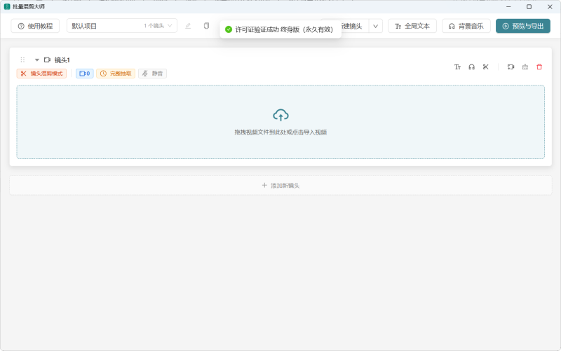Maximize the application window
The height and width of the screenshot is (351, 561).
click(x=529, y=6)
